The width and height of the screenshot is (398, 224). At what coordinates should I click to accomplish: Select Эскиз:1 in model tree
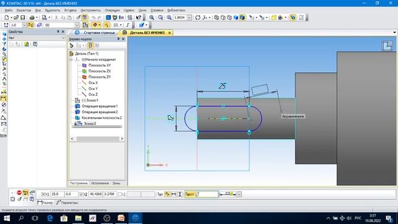[x=90, y=100]
